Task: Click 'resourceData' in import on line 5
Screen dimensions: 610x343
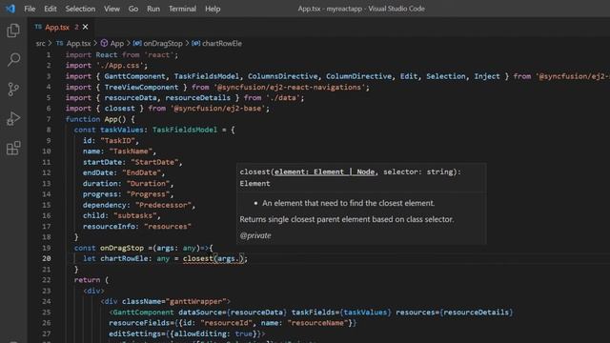Action: tap(131, 97)
